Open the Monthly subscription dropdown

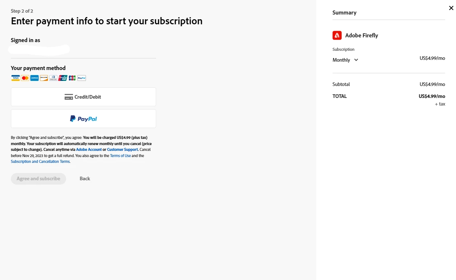(x=345, y=60)
